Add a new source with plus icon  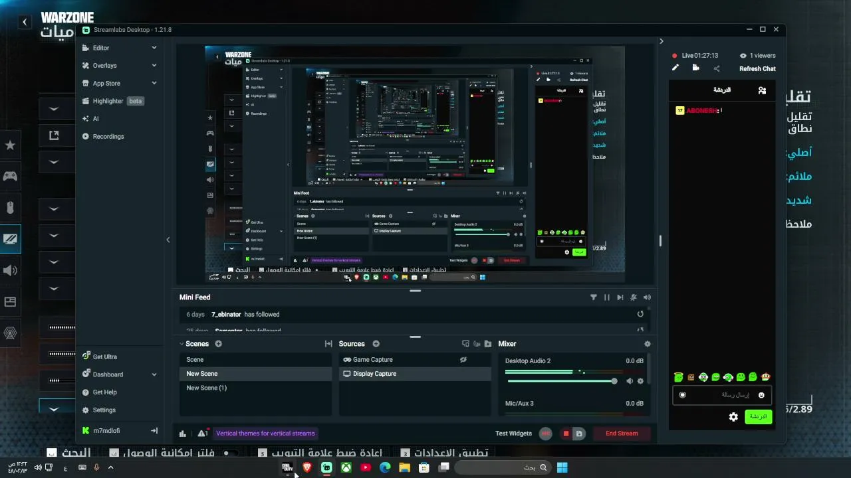pos(376,344)
